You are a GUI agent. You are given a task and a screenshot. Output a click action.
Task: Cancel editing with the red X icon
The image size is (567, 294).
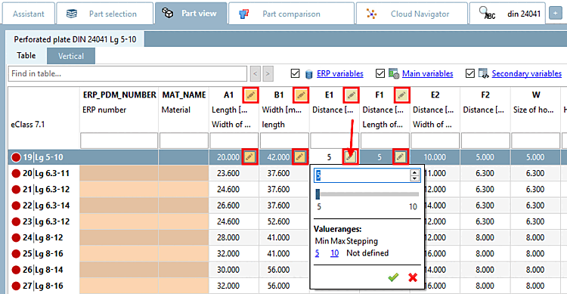pyautogui.click(x=413, y=277)
